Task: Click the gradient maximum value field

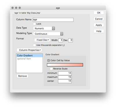Action: [x=65, y=77]
